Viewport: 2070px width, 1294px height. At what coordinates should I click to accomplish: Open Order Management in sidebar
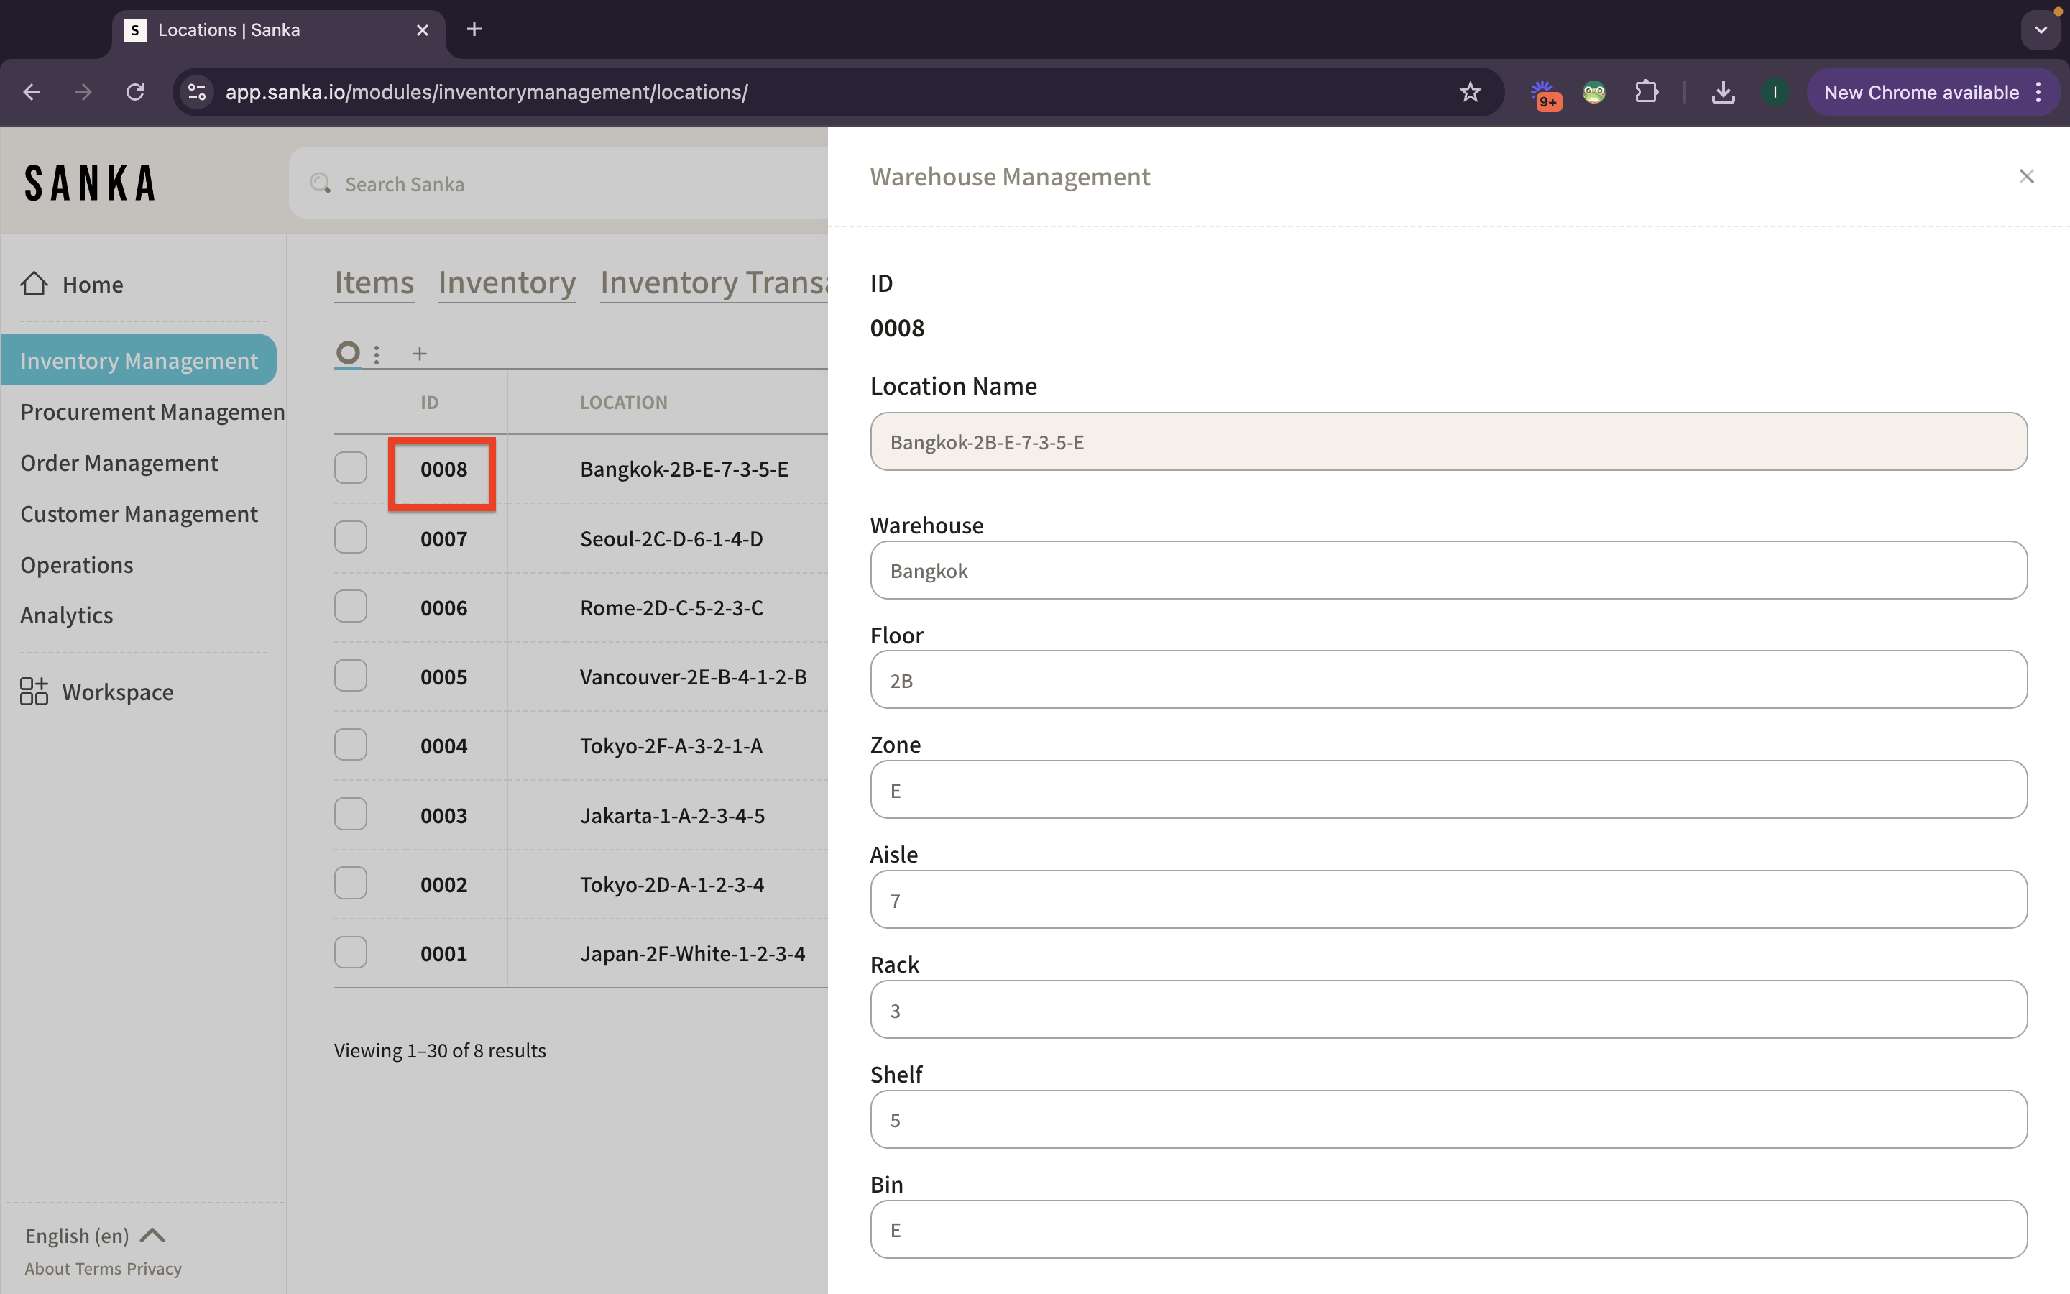pyautogui.click(x=119, y=463)
